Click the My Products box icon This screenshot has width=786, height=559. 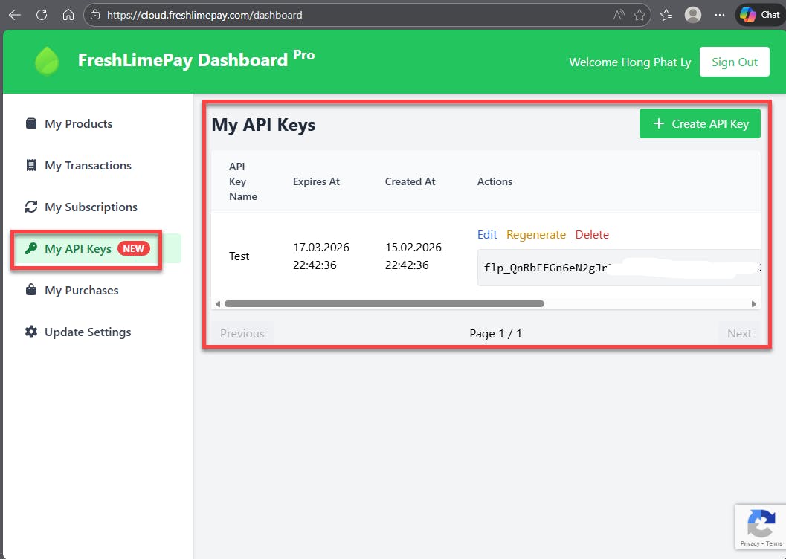click(31, 123)
